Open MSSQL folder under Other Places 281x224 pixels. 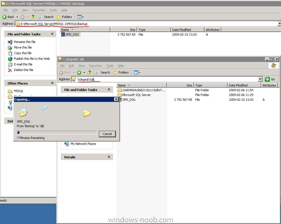(x=16, y=91)
